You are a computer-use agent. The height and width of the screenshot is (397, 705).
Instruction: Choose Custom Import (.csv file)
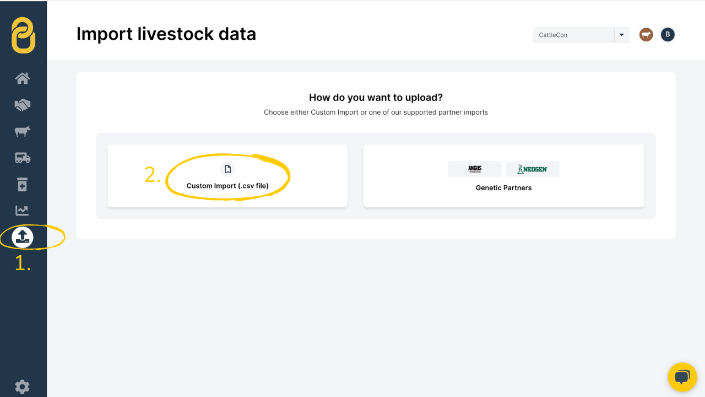click(x=227, y=186)
